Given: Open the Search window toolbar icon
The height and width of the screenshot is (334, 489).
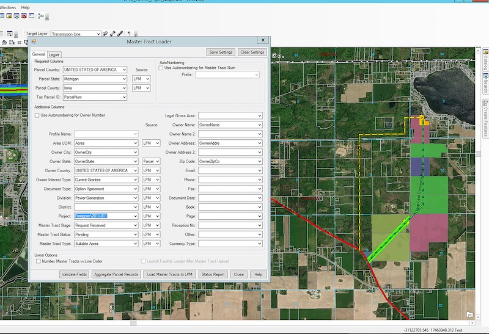Looking at the screenshot, I should [17, 16].
